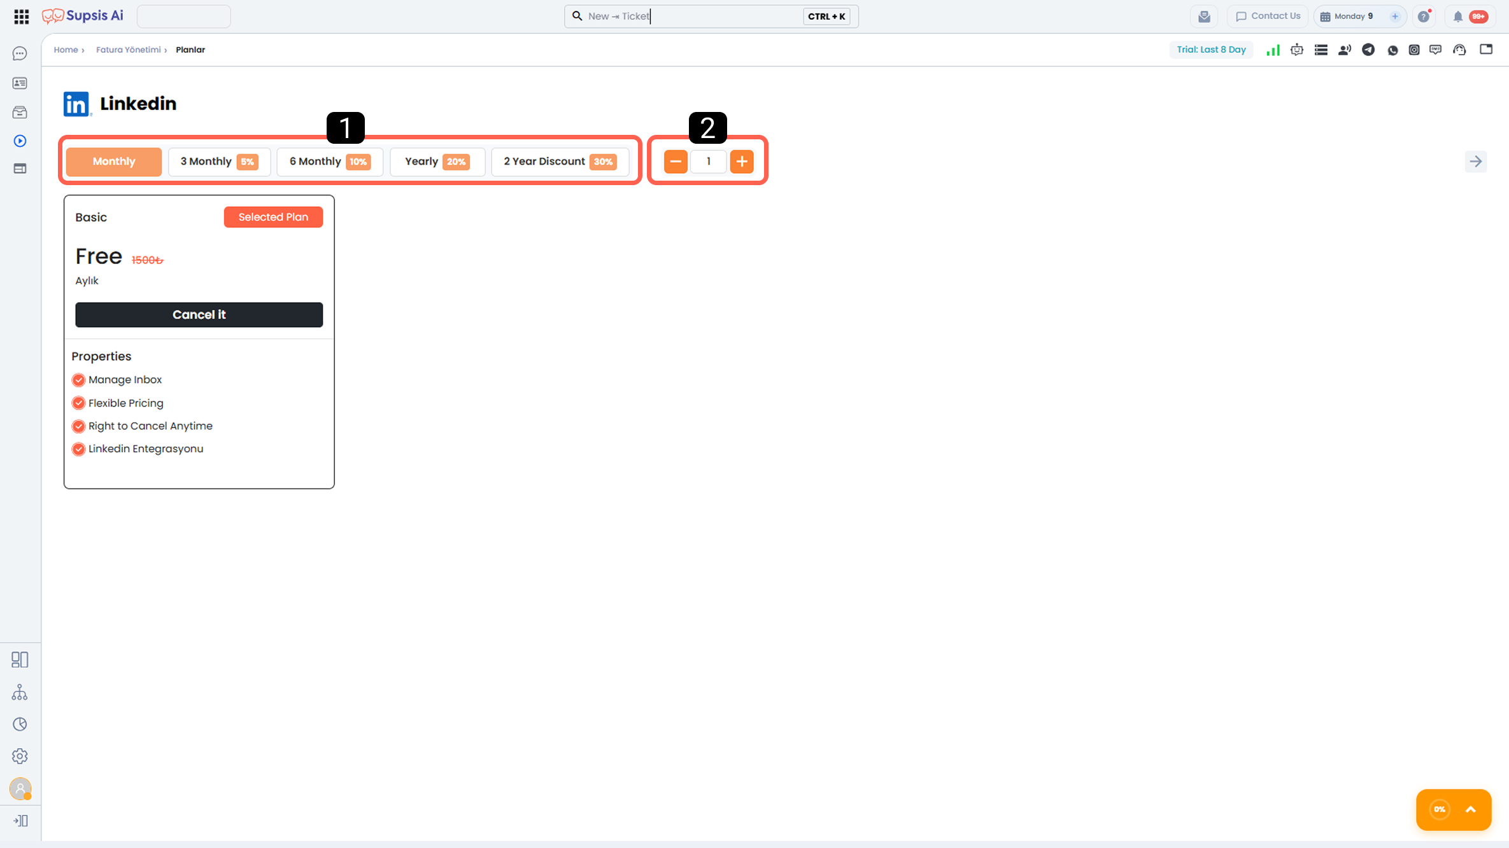Open the chatbot robot icon
Image resolution: width=1509 pixels, height=848 pixels.
[x=1297, y=50]
